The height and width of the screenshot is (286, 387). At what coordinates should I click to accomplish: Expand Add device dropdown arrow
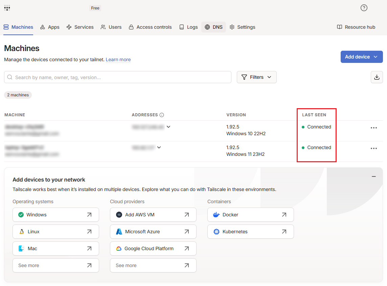pyautogui.click(x=375, y=57)
